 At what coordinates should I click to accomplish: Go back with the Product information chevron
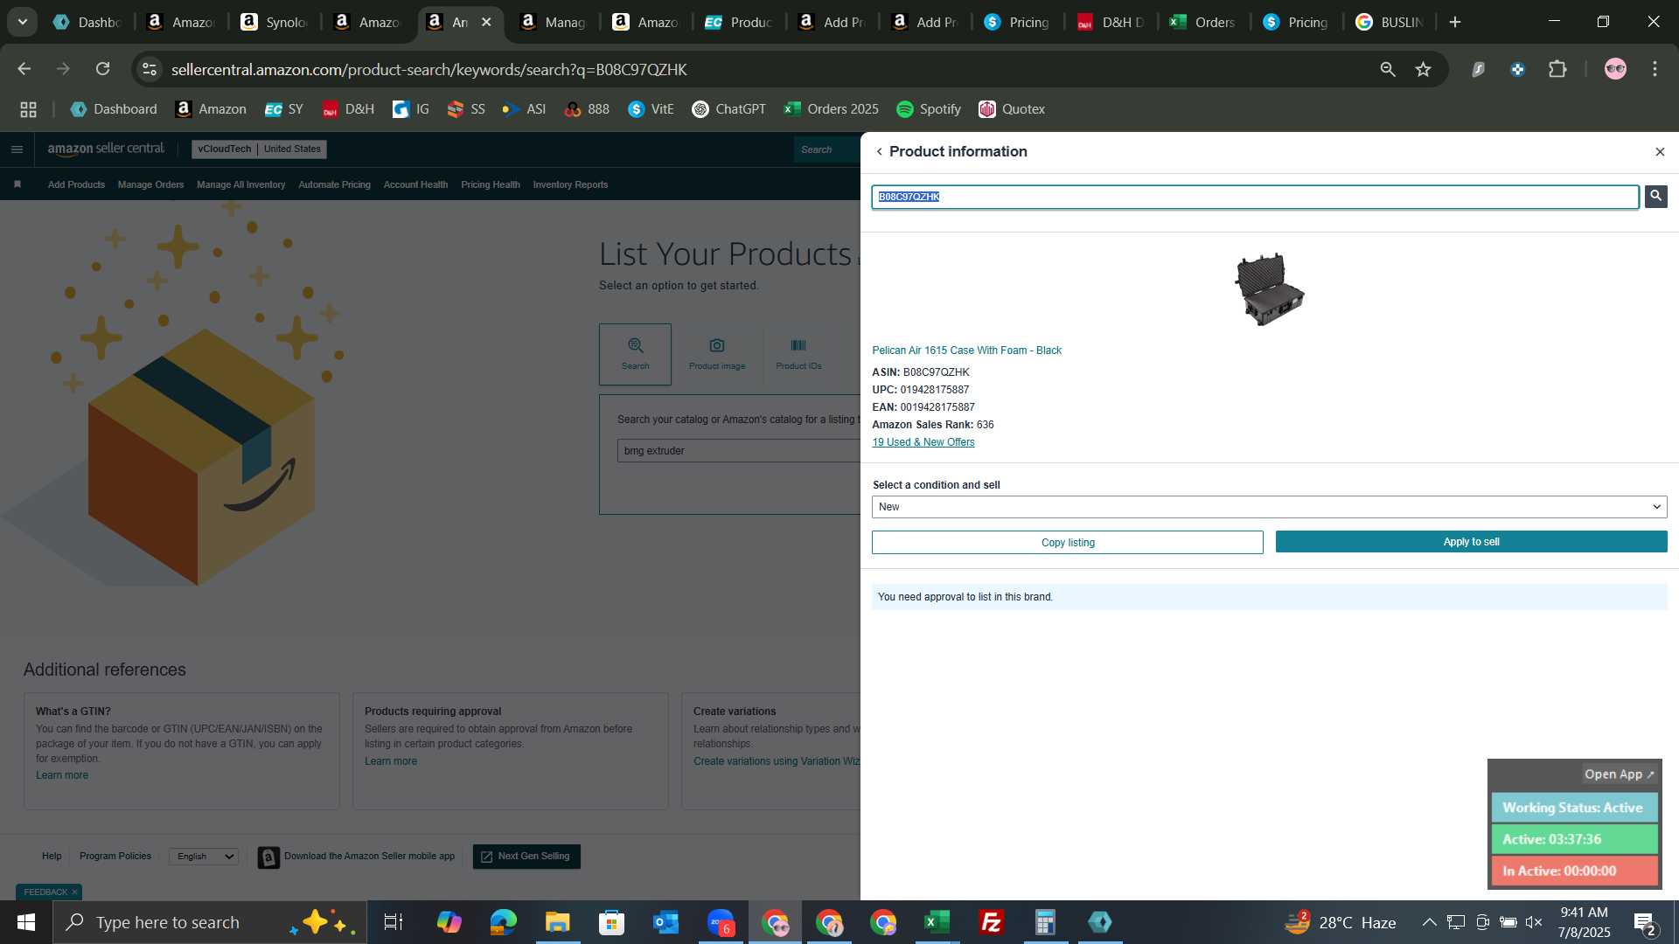pyautogui.click(x=879, y=152)
